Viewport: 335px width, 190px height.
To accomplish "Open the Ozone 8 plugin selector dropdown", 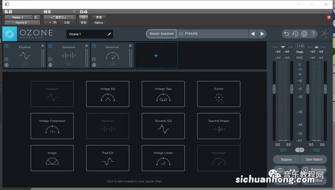I will (x=22, y=22).
